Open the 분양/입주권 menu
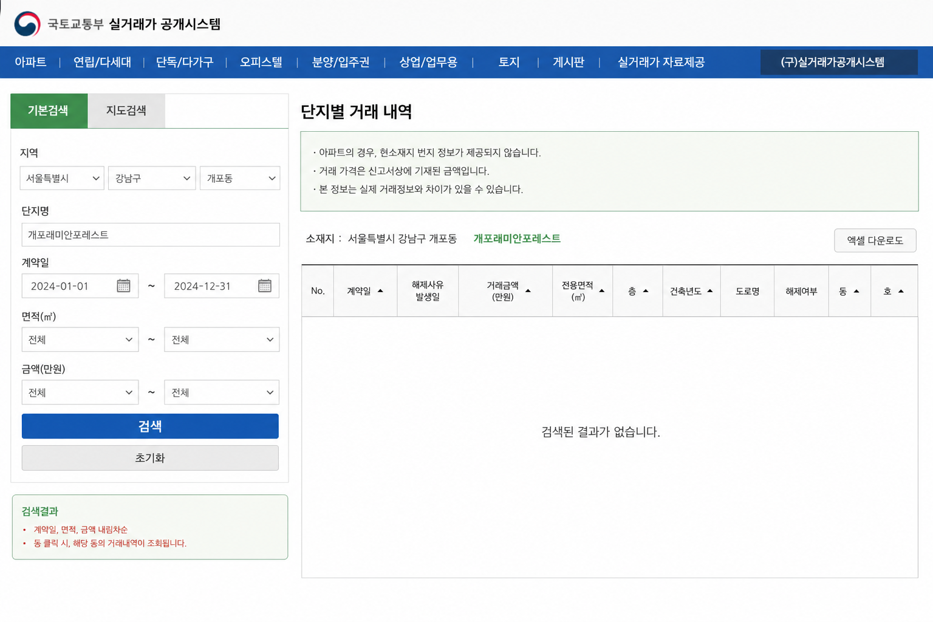933x622 pixels. [x=341, y=62]
